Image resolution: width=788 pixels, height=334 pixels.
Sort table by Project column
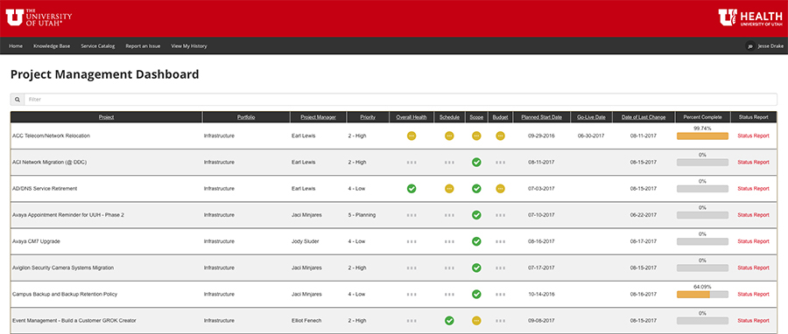click(106, 117)
